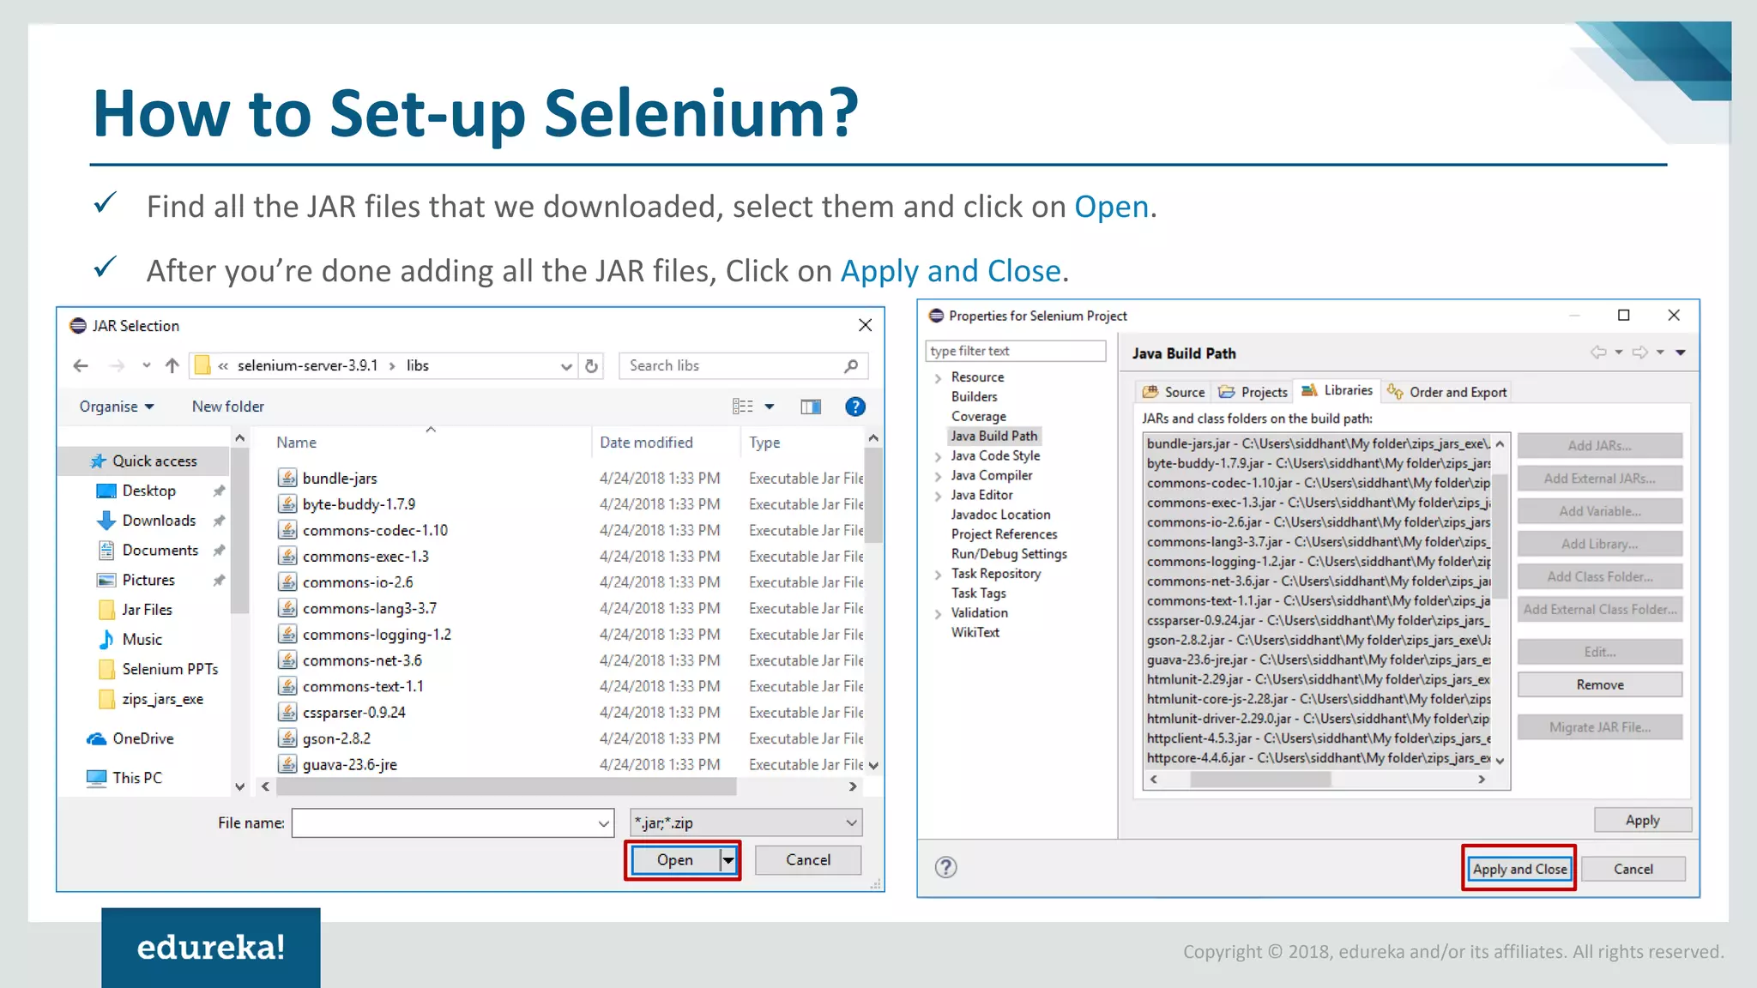Open recent locations dropdown arrow
The width and height of the screenshot is (1757, 988).
[x=146, y=366]
